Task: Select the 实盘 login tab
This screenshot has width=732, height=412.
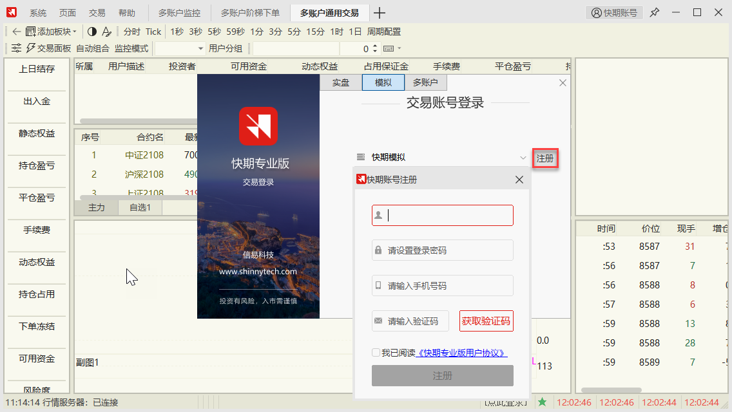Action: (x=341, y=82)
